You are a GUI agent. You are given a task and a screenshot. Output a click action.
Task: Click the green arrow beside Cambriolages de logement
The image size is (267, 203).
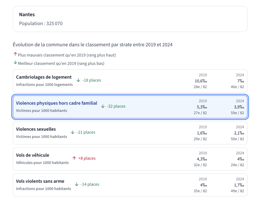[78, 80]
